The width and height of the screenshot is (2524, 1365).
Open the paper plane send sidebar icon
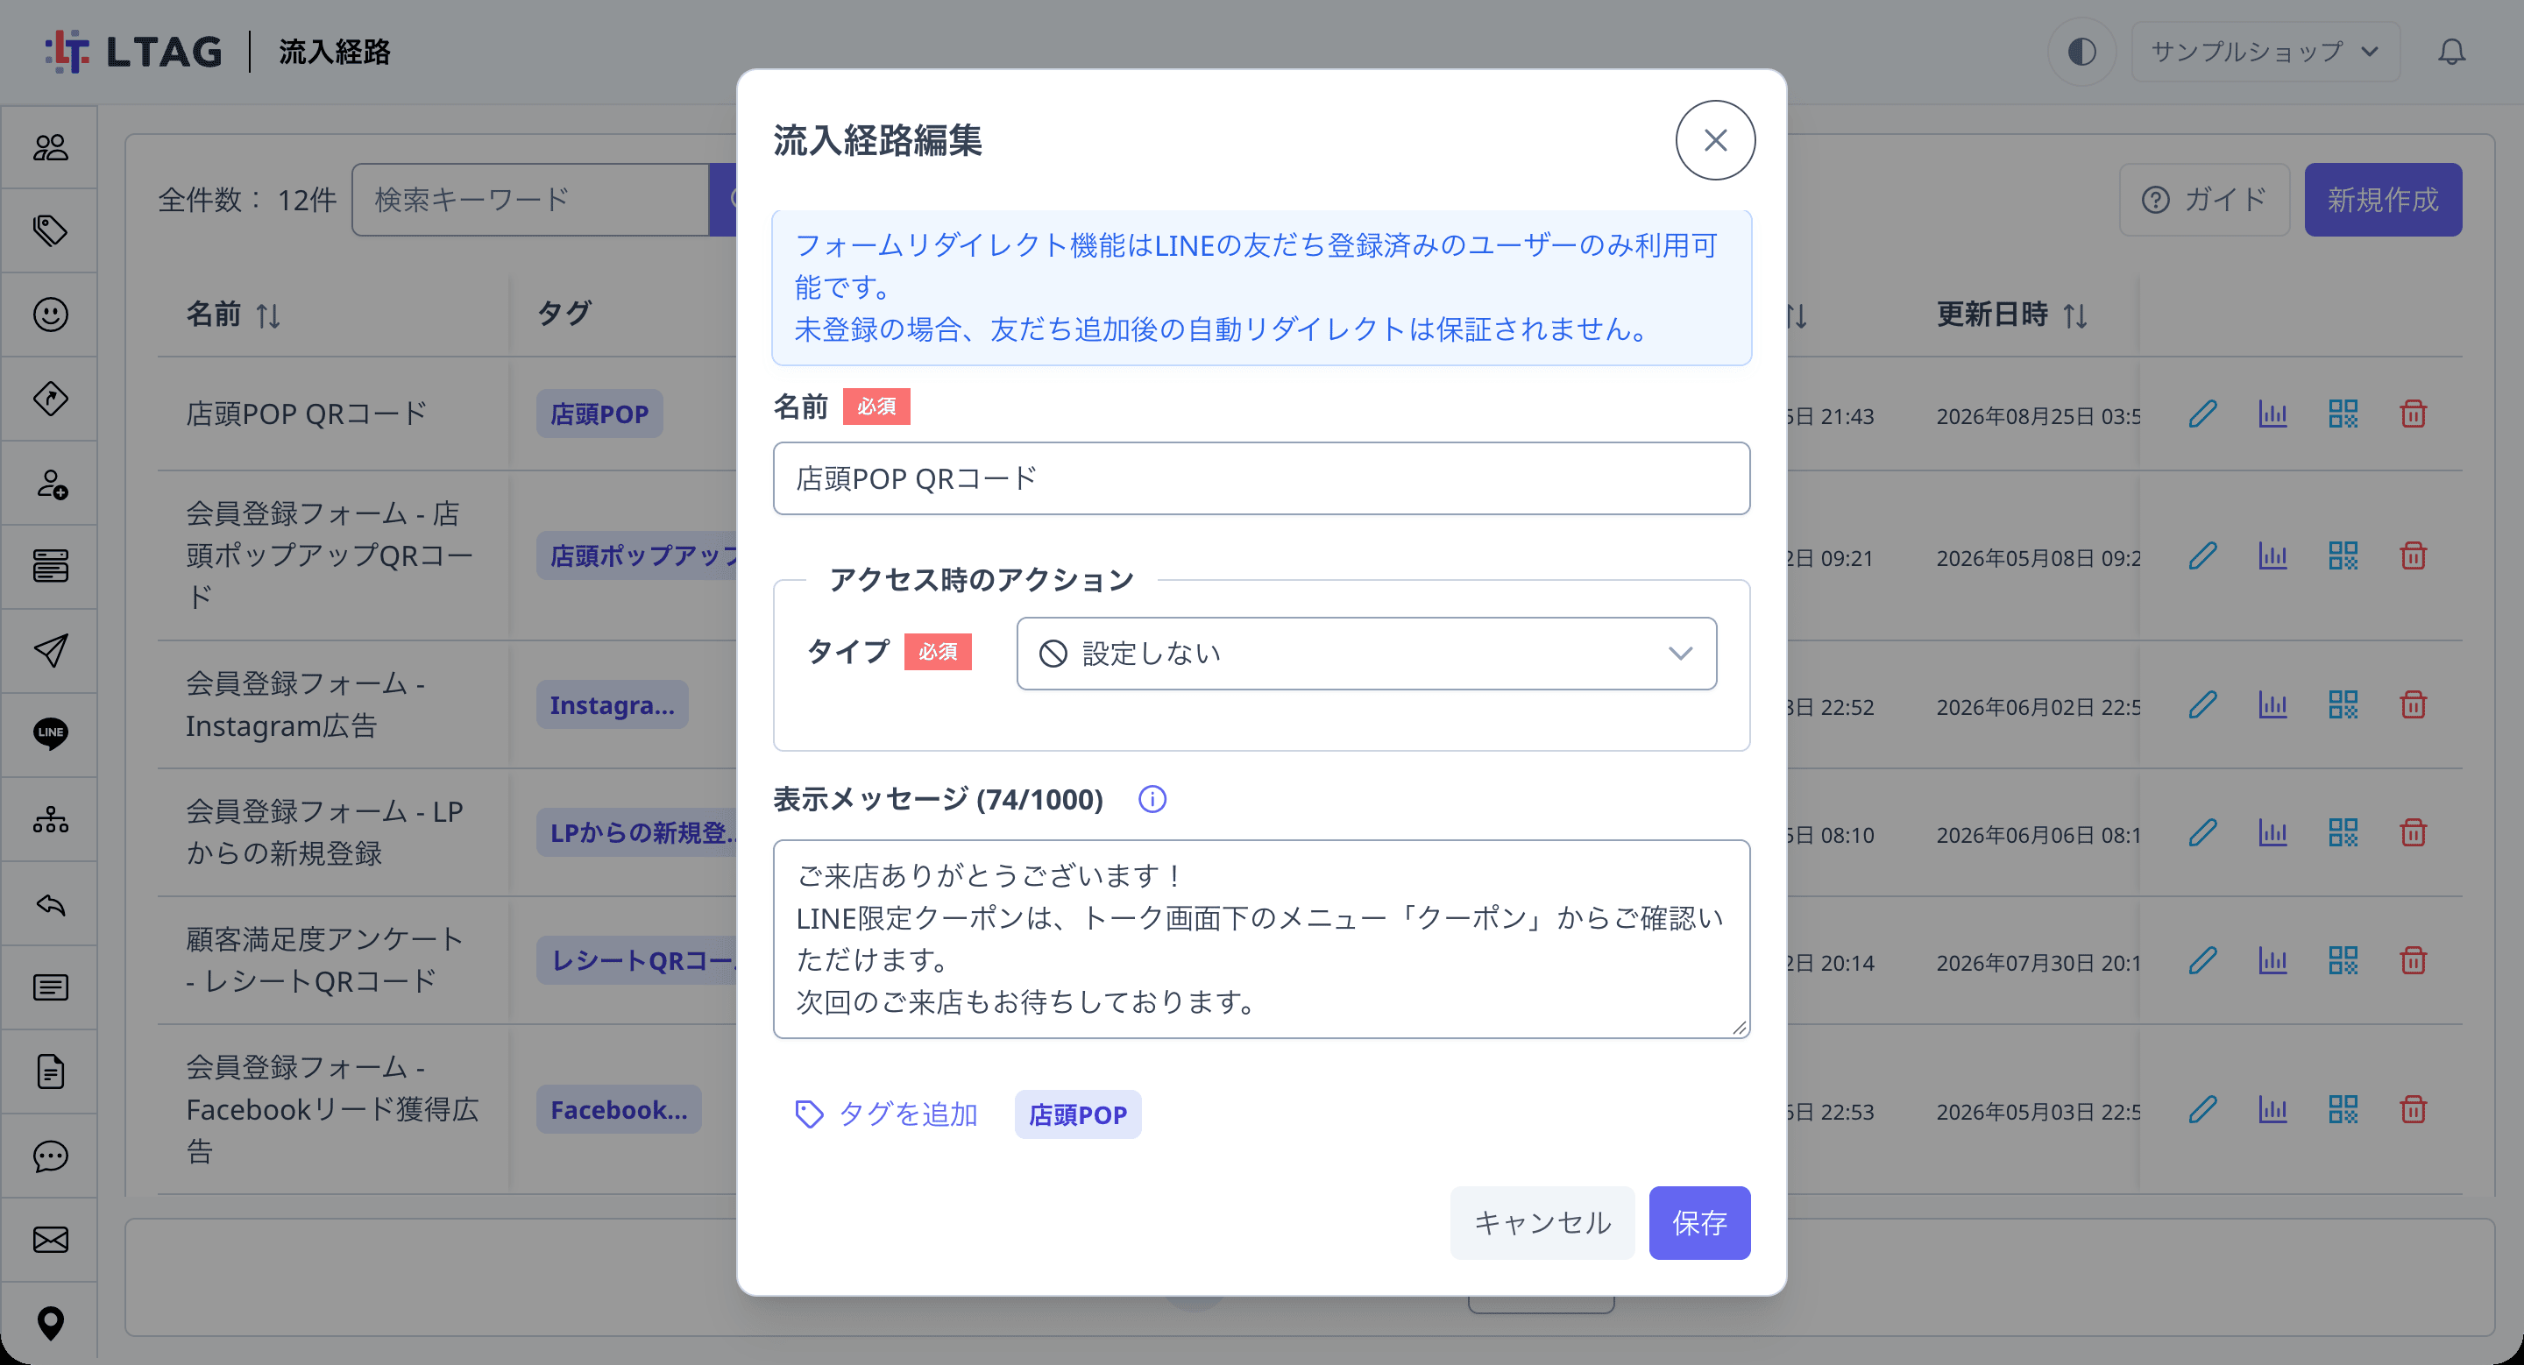(x=50, y=650)
